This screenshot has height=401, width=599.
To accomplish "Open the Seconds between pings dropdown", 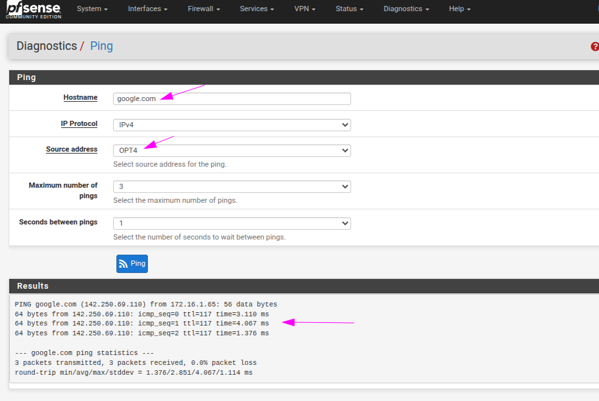I will click(x=231, y=223).
